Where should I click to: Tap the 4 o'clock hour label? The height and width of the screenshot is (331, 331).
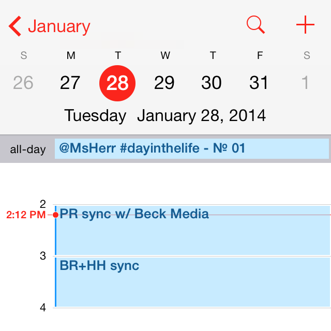(x=43, y=308)
